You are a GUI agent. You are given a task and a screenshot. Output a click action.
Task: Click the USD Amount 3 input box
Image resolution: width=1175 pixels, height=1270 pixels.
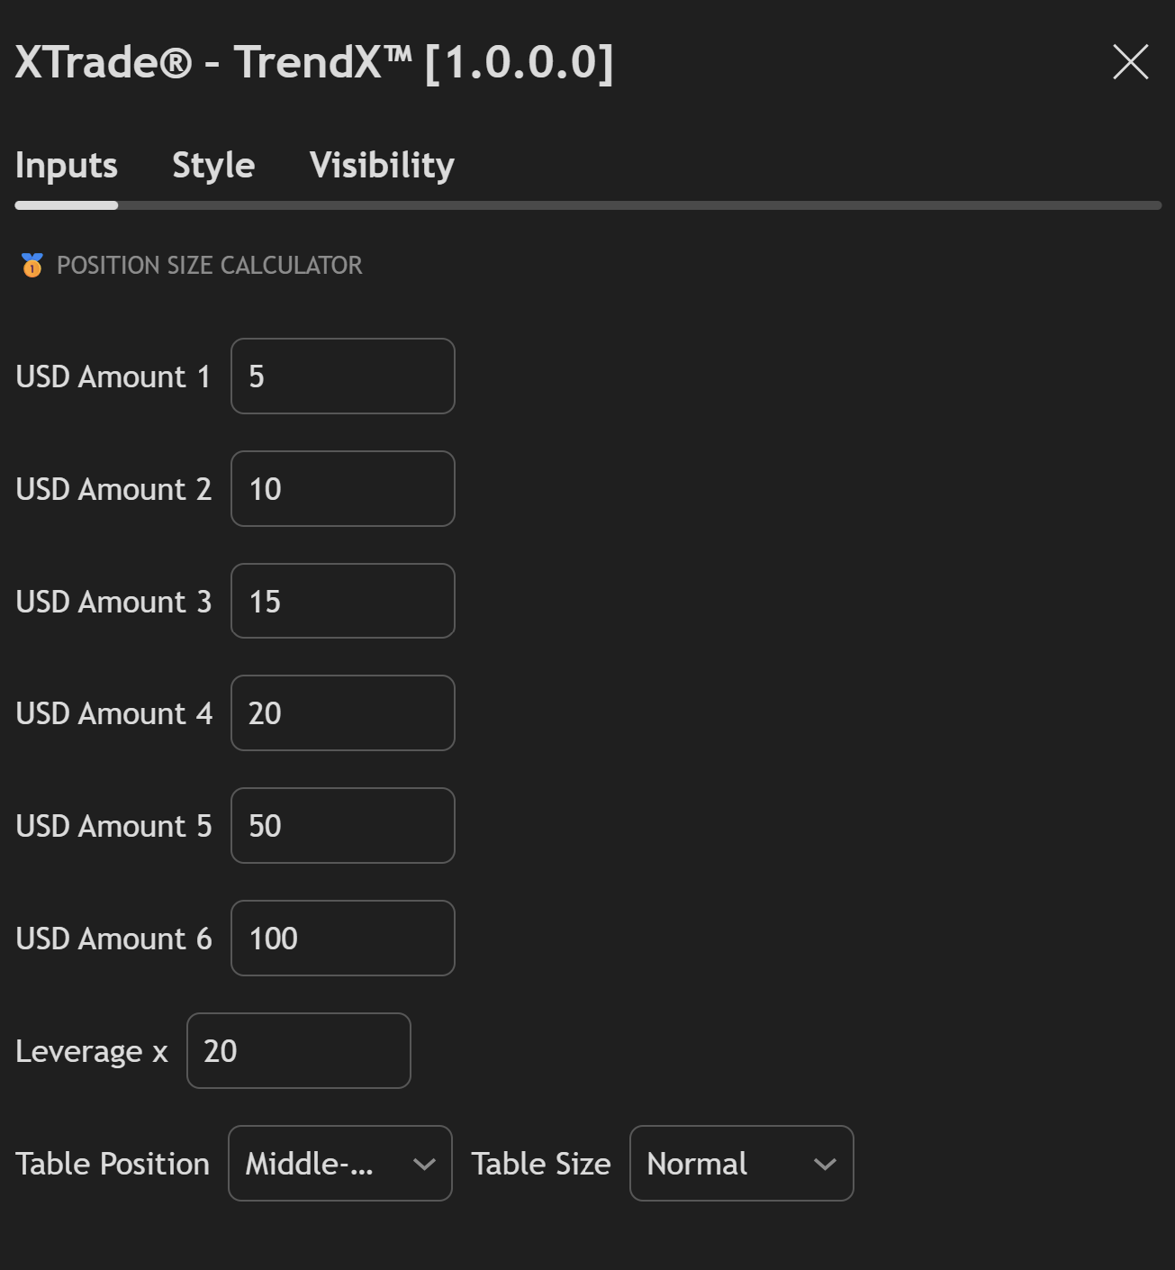click(342, 601)
